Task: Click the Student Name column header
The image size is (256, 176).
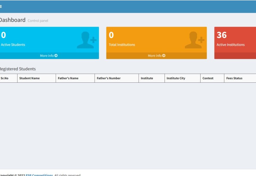Action: [x=37, y=78]
